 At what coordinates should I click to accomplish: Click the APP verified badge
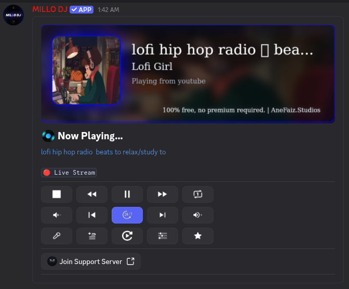click(x=82, y=9)
